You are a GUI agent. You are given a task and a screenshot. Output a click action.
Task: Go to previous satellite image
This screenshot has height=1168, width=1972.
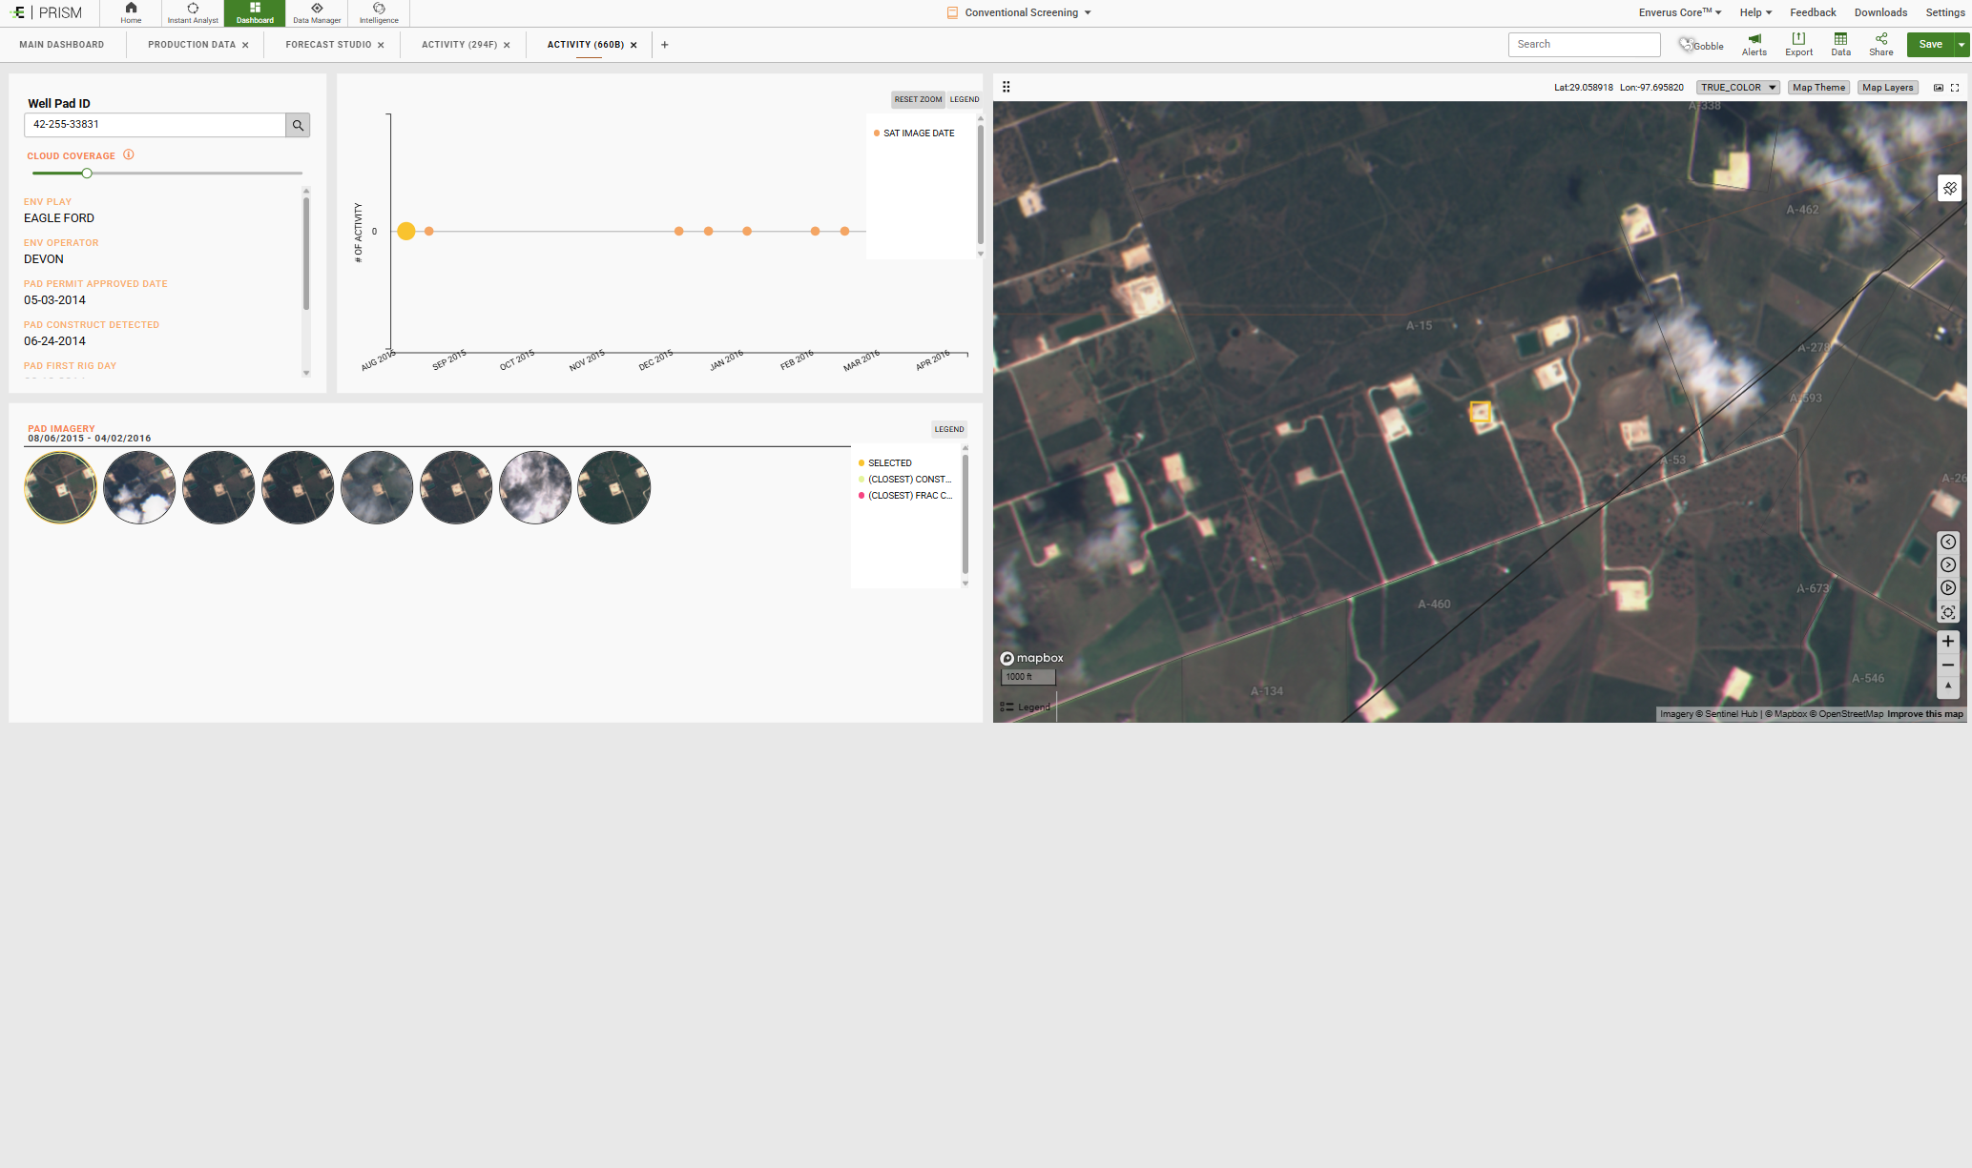pyautogui.click(x=1948, y=543)
